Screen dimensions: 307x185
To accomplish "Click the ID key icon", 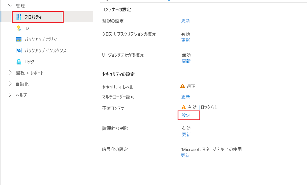I will (x=19, y=28).
